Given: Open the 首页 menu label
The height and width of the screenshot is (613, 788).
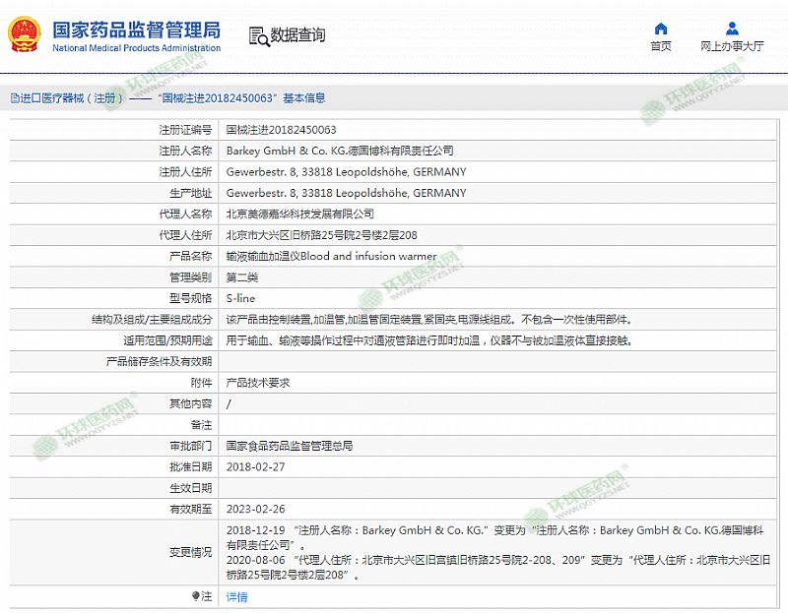Looking at the screenshot, I should (661, 46).
